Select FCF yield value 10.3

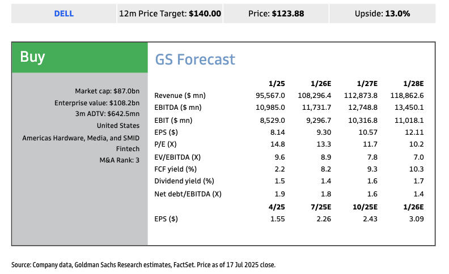416,169
